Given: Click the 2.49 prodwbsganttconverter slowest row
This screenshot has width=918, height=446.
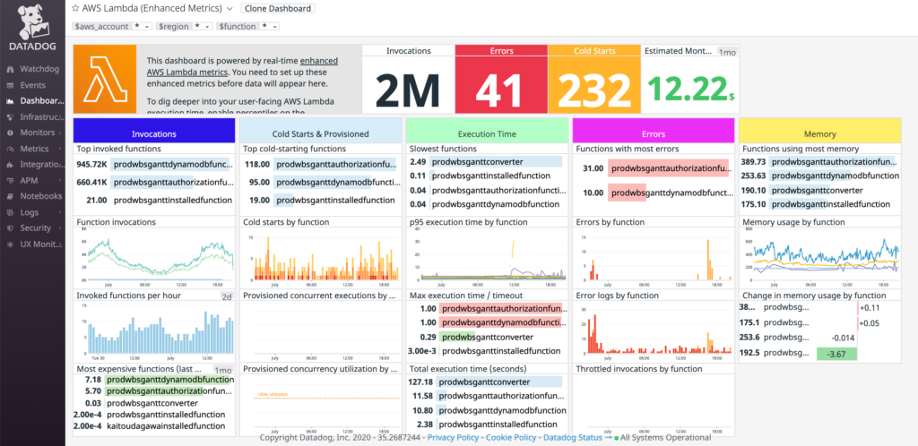Looking at the screenshot, I should tap(487, 161).
